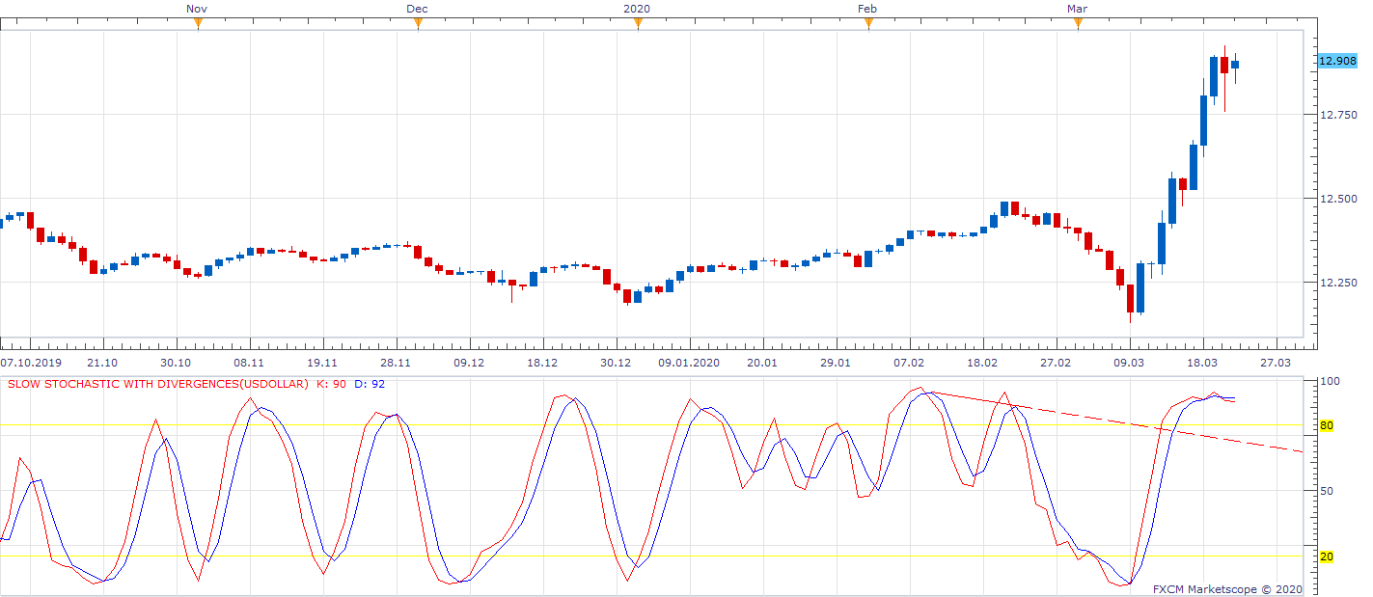The image size is (1373, 597).
Task: Click the 29.01 date axis label
Action: coord(836,363)
